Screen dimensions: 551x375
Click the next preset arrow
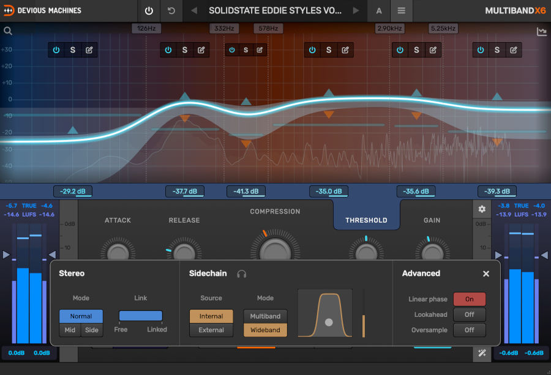356,10
